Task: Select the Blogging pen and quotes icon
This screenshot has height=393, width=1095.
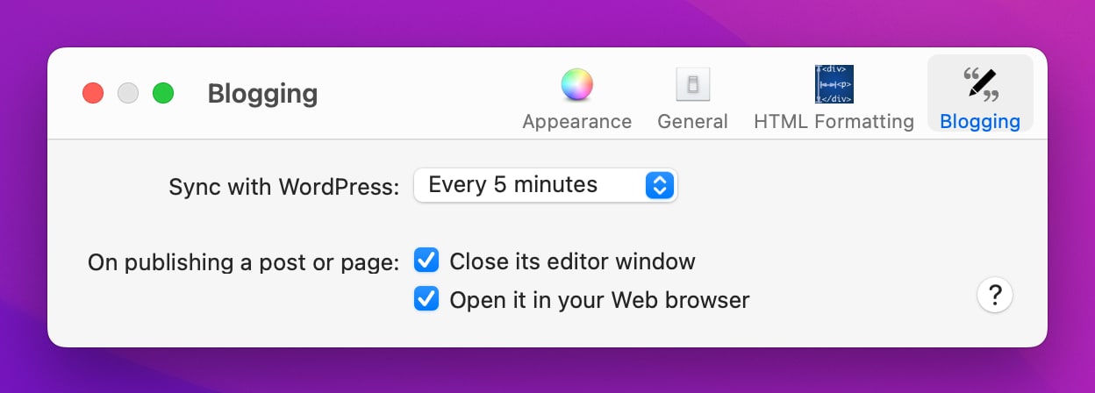Action: (980, 85)
